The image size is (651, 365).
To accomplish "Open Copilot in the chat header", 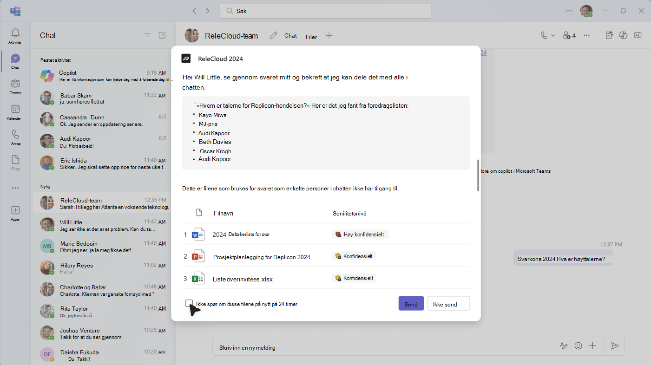I will tap(624, 35).
